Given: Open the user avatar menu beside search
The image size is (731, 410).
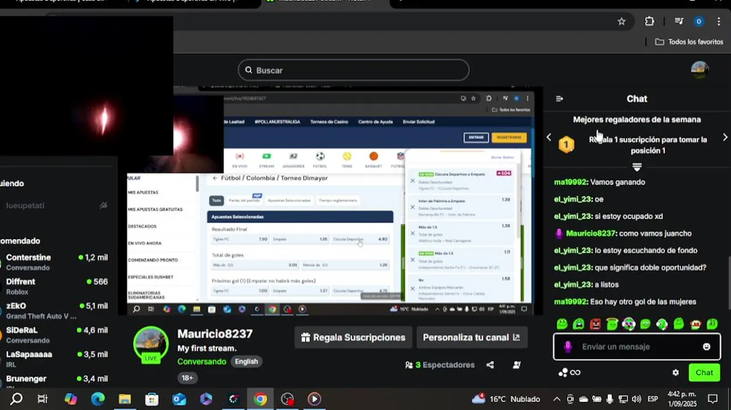Looking at the screenshot, I should 700,70.
